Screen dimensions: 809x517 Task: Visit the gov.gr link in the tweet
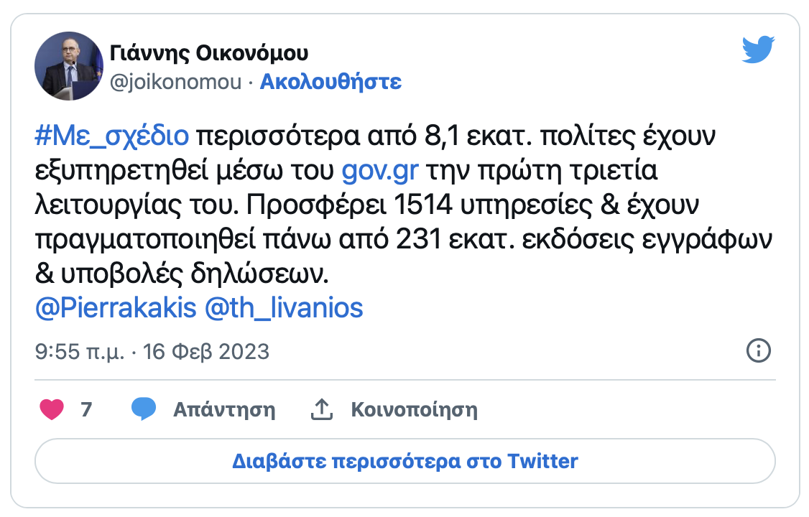pyautogui.click(x=380, y=172)
